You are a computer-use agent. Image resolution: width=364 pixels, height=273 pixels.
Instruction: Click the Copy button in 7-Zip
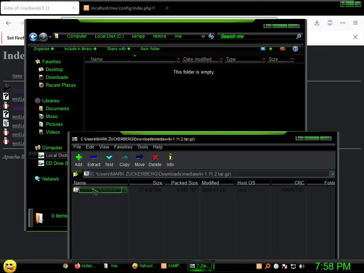pos(124,160)
